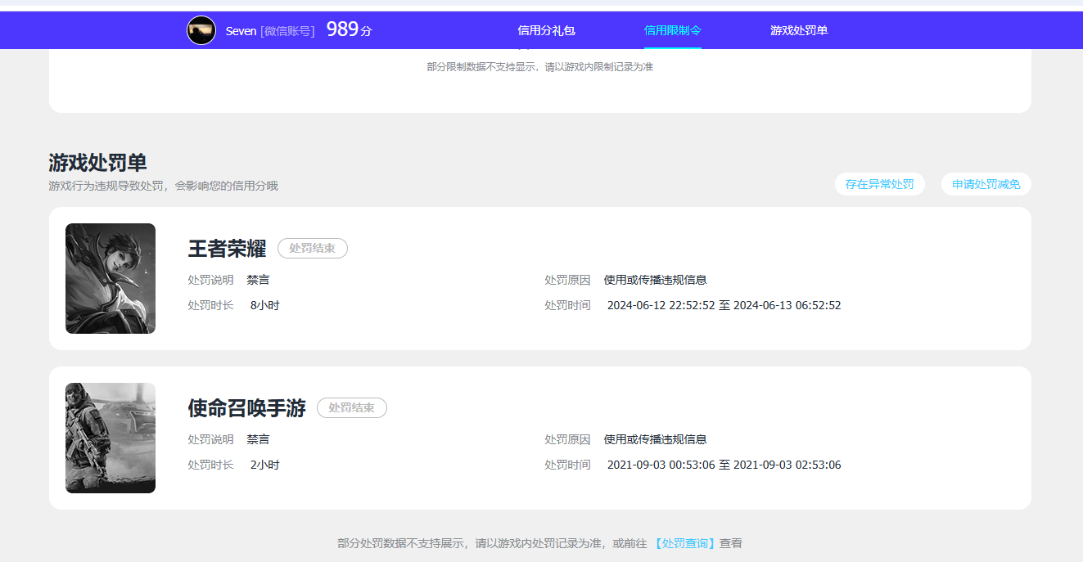Click the Seven username text

[241, 31]
